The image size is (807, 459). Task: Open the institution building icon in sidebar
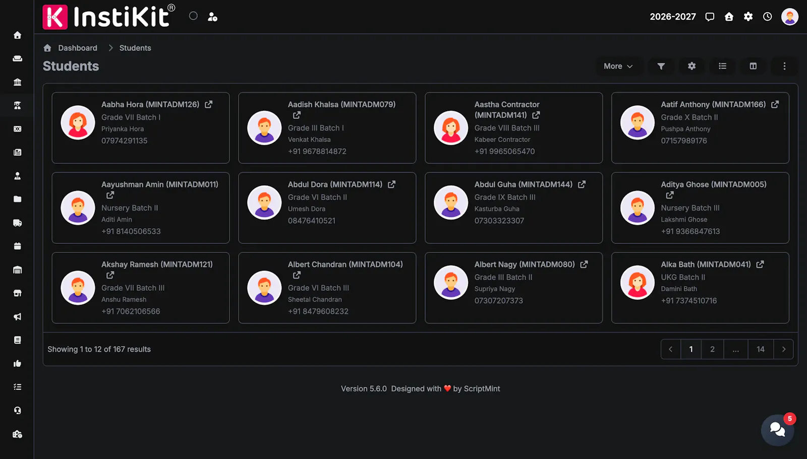point(18,82)
